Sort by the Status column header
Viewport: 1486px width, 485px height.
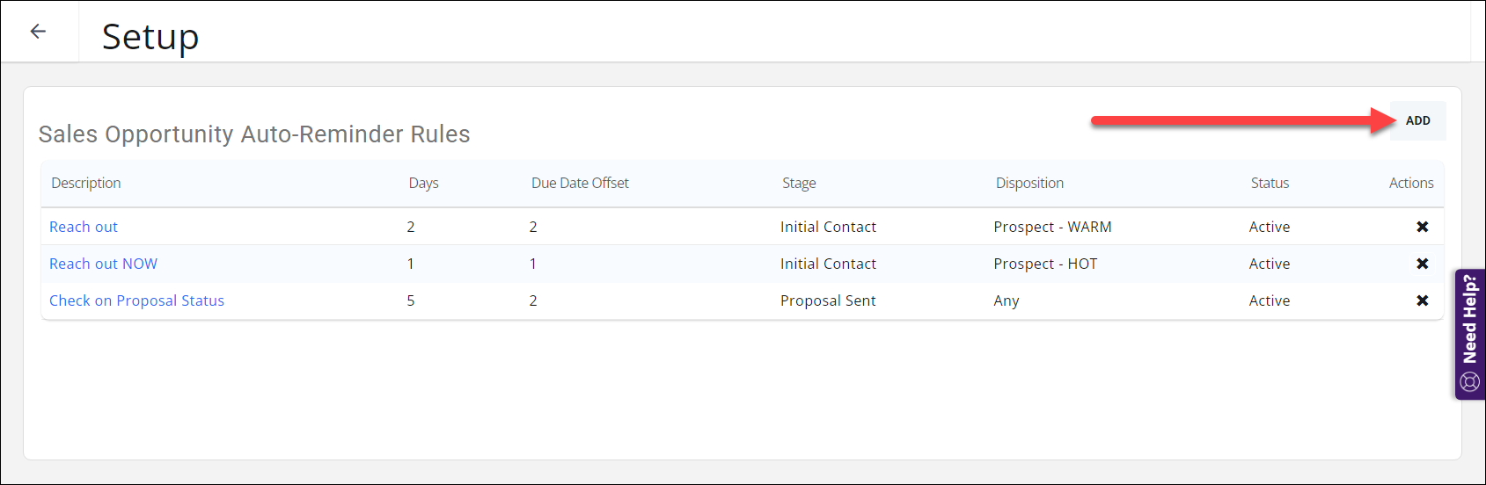(x=1270, y=183)
